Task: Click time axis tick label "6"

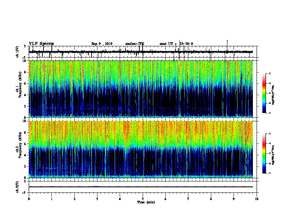Action: tap(166, 199)
